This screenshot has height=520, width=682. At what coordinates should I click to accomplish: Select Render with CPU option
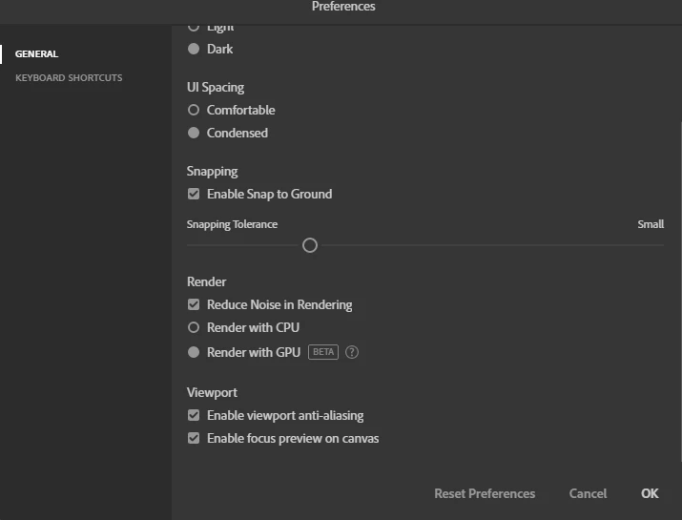point(194,327)
